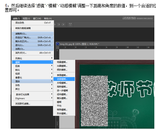Open the 帮助(H) menu
156x130 pixels.
(48, 19)
